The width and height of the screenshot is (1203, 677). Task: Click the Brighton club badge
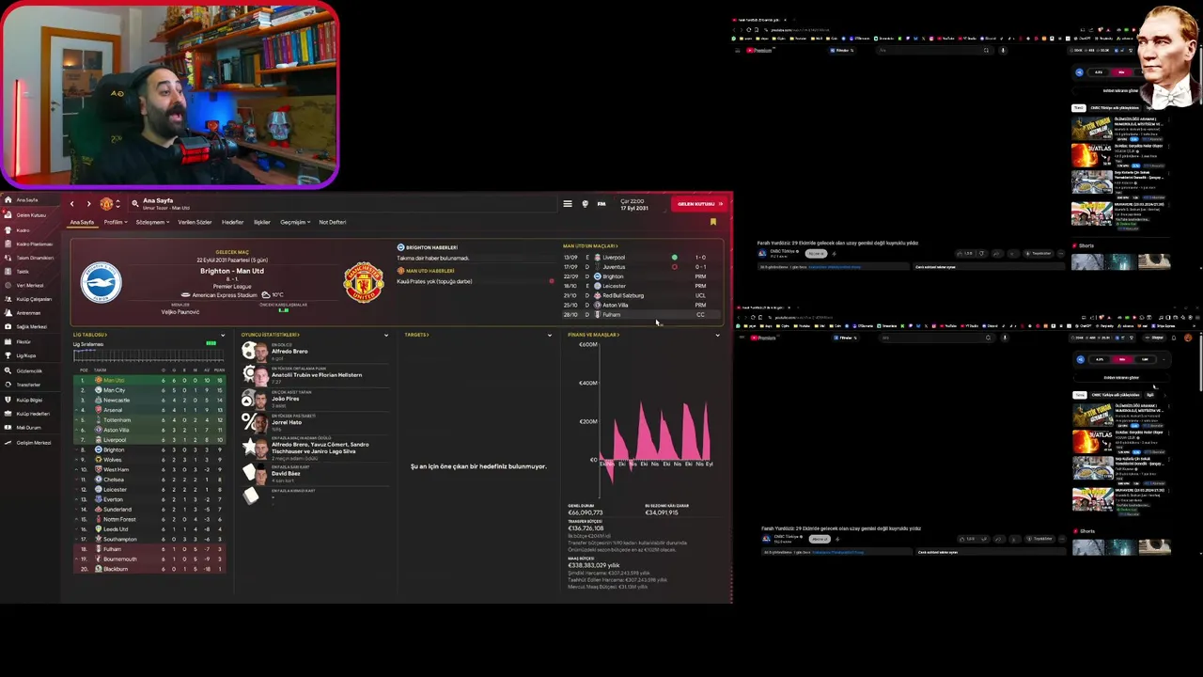click(101, 281)
